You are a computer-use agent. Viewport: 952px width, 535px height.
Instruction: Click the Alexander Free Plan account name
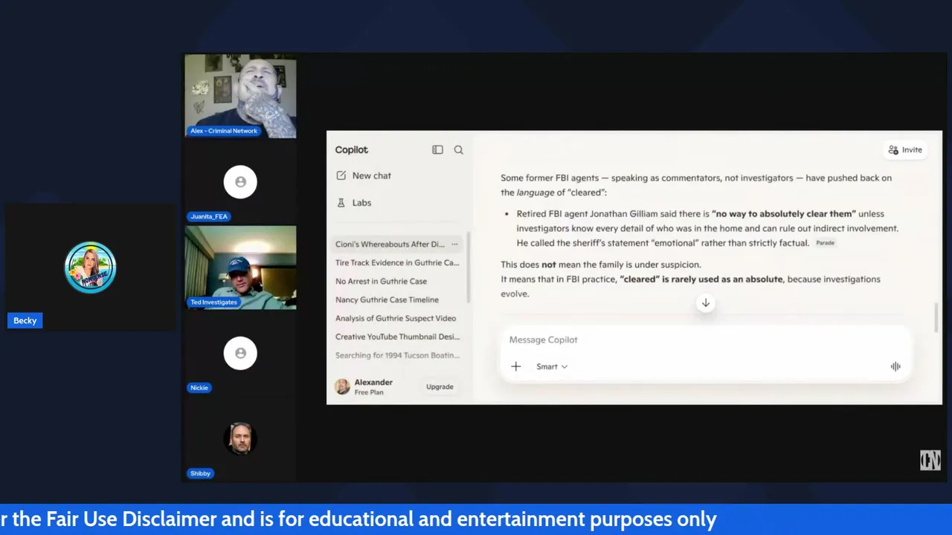[373, 387]
